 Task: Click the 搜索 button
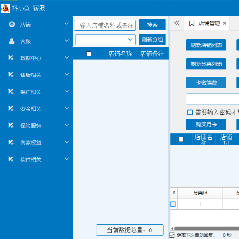[x=152, y=25]
